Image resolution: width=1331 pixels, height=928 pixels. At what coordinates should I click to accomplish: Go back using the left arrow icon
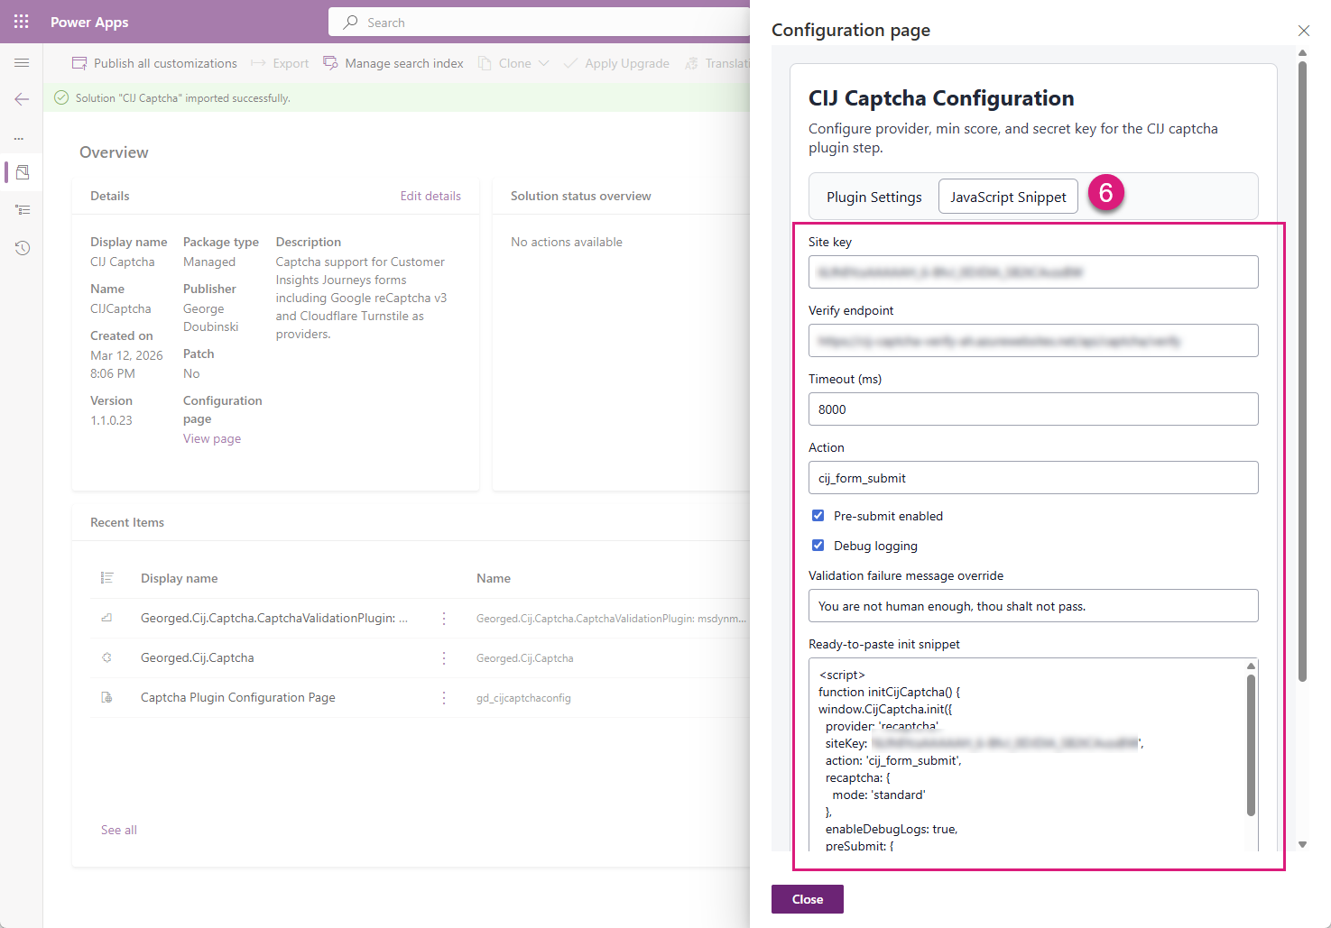tap(22, 99)
